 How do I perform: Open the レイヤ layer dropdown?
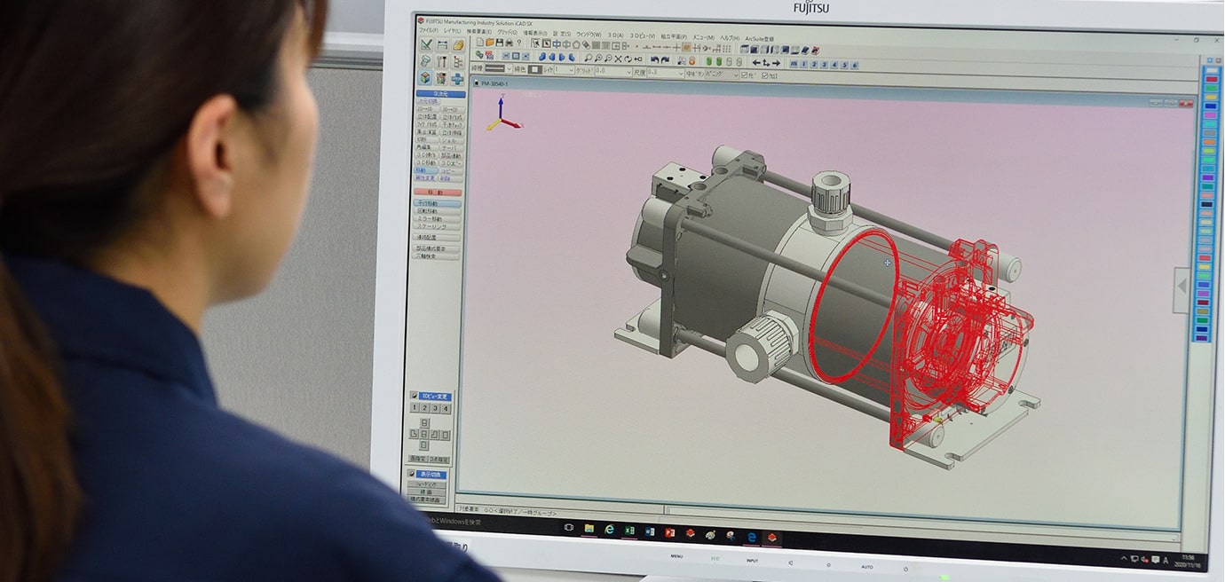(x=565, y=70)
